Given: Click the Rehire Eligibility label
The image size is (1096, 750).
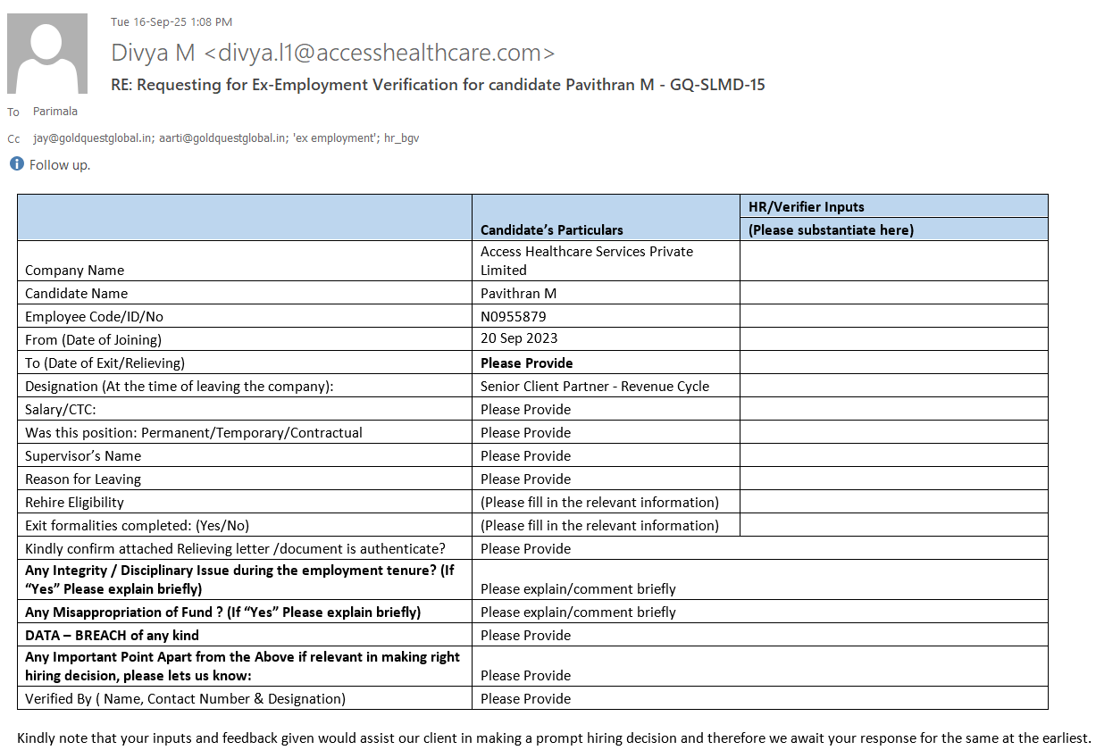Looking at the screenshot, I should coord(74,502).
